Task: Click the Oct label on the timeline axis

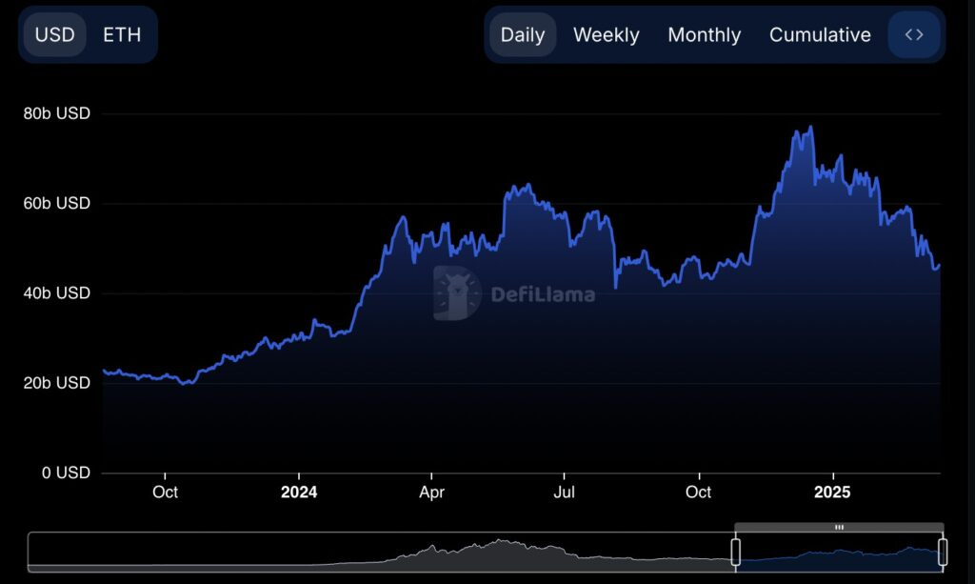Action: pos(166,493)
